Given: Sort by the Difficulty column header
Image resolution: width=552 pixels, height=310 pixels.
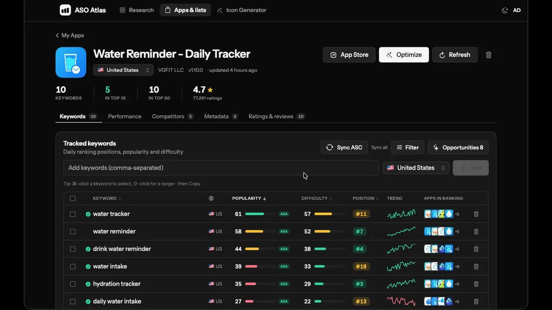Looking at the screenshot, I should 317,198.
